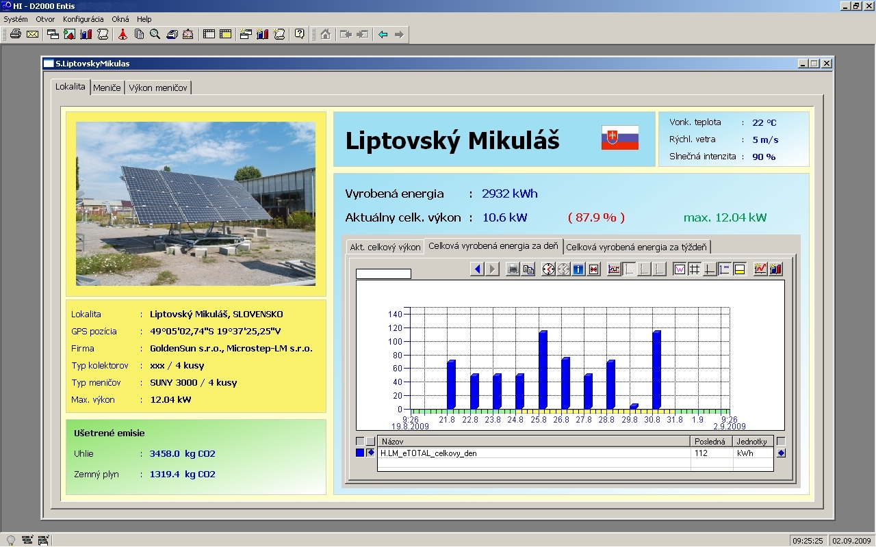Open Celková vyrobená energia za týždeň tab

pyautogui.click(x=636, y=247)
